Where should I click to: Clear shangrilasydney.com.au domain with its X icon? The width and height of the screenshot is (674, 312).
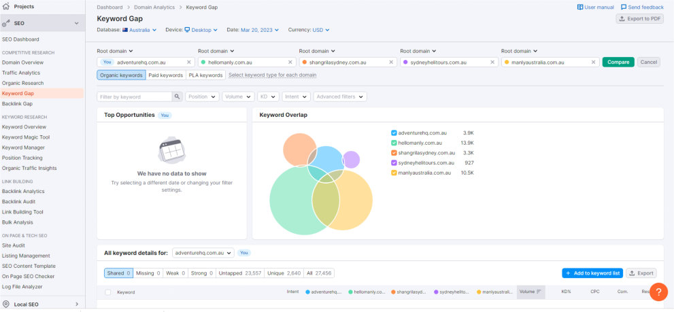391,63
